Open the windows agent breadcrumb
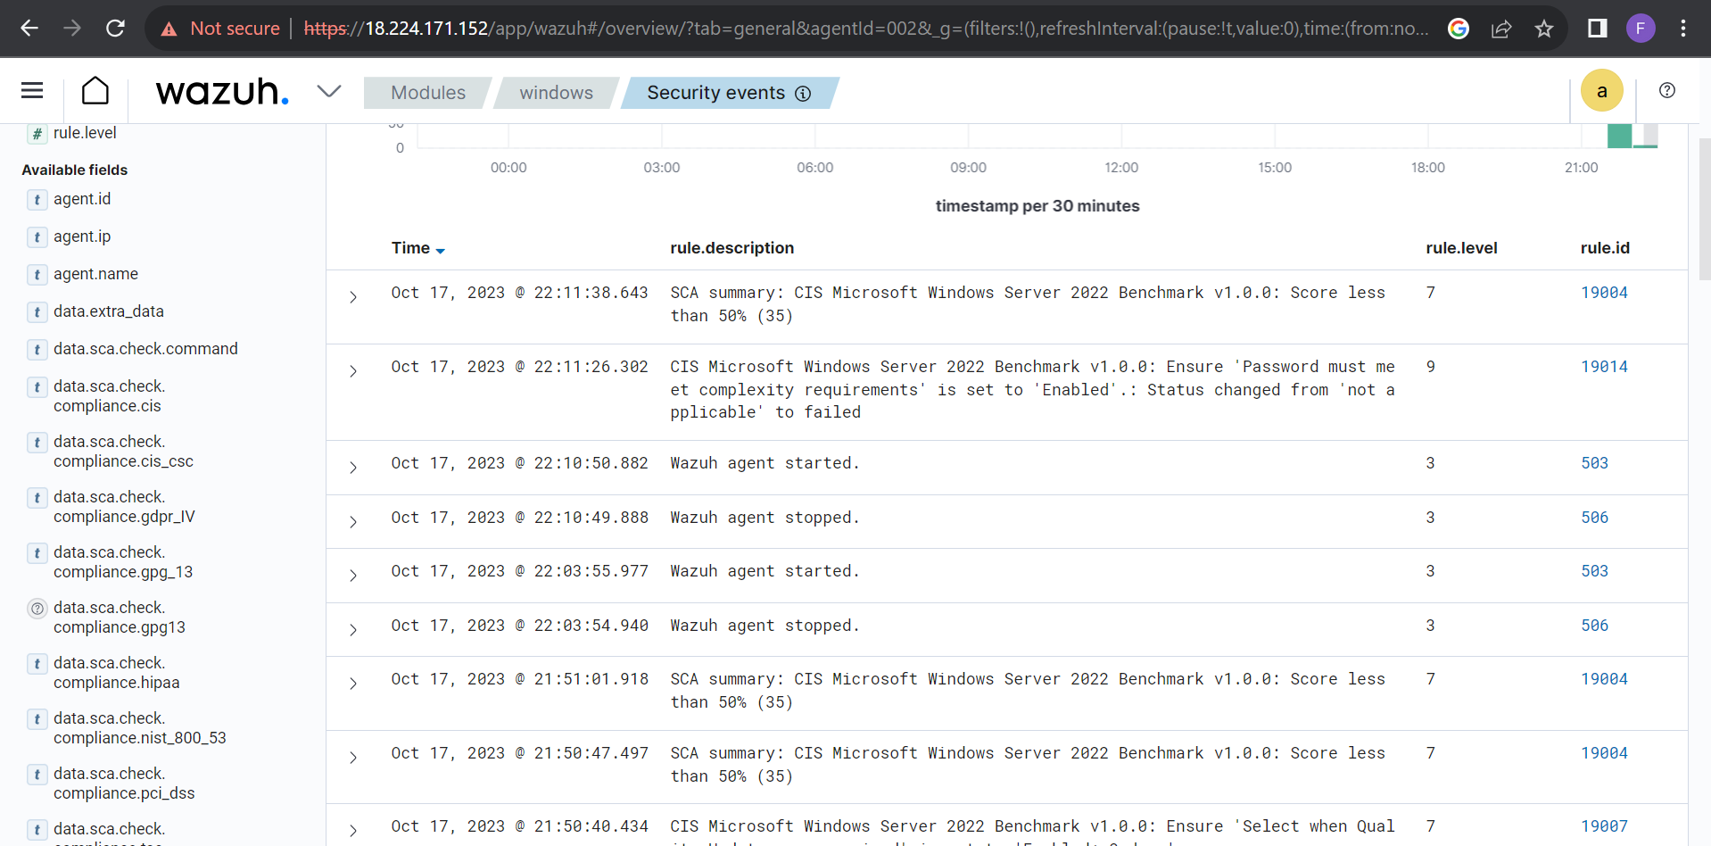This screenshot has height=846, width=1711. point(557,93)
